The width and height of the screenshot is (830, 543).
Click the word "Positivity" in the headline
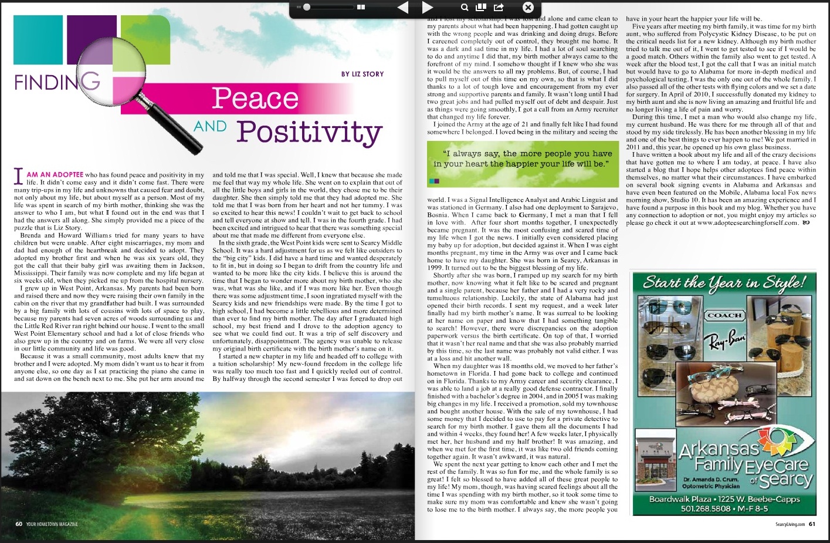(310, 131)
